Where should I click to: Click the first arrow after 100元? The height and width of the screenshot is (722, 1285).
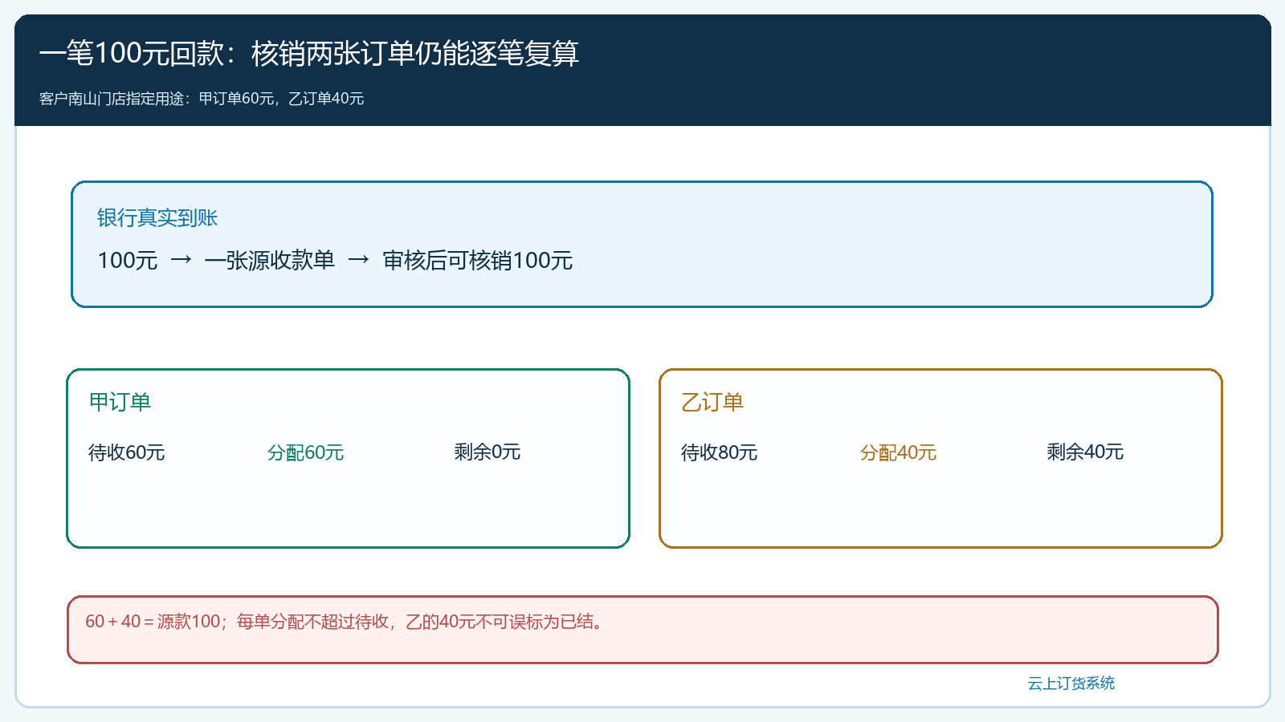point(182,259)
